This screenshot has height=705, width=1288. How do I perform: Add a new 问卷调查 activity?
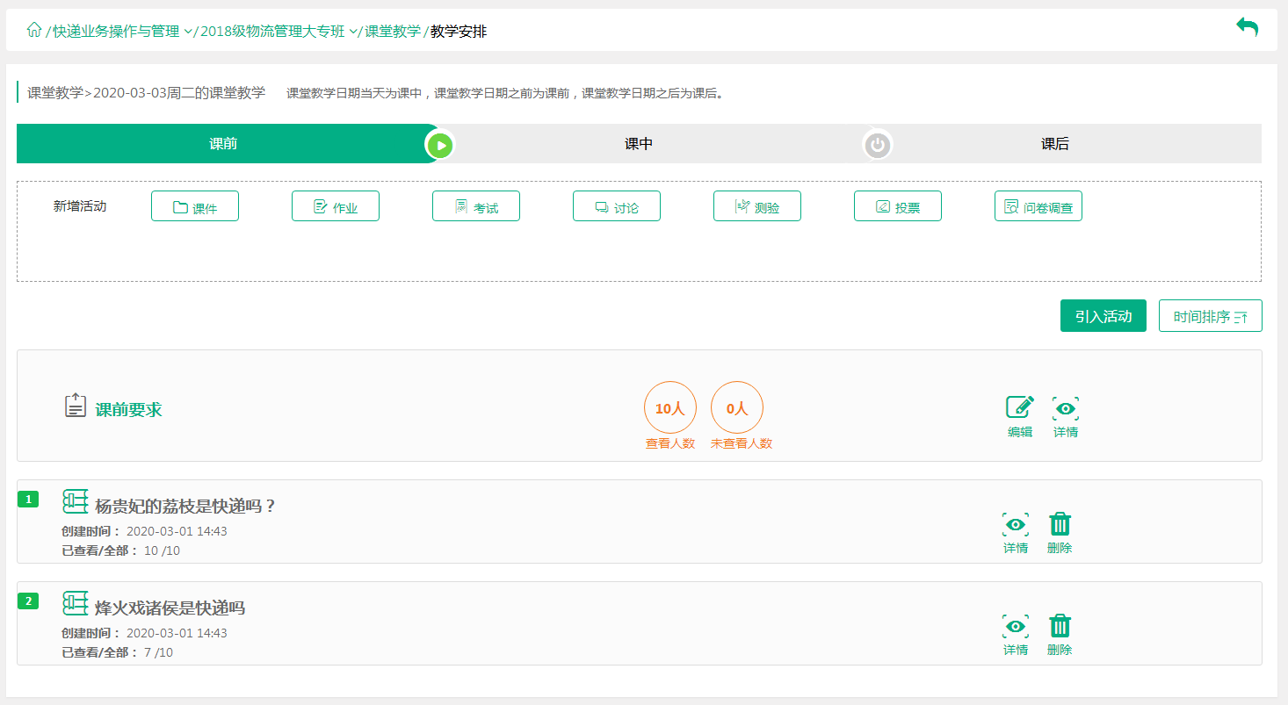click(1038, 206)
